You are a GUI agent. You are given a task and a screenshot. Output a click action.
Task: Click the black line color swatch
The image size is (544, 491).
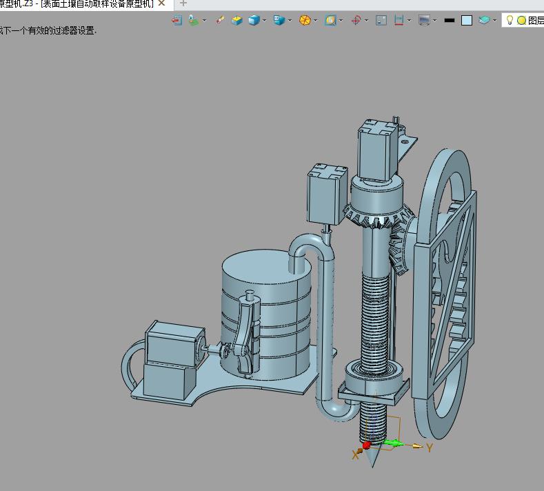[x=450, y=21]
